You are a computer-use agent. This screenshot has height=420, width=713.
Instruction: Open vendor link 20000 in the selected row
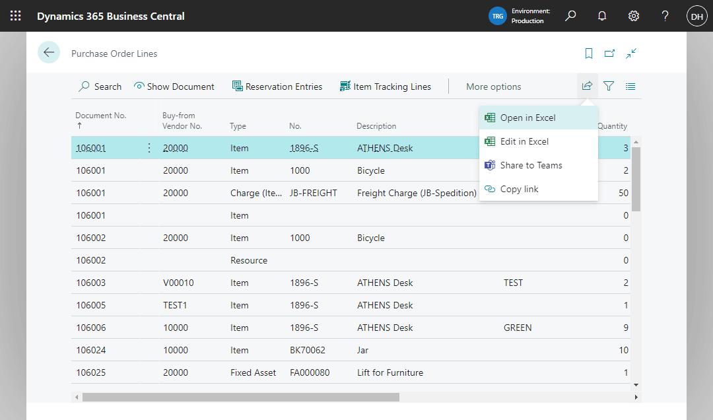point(176,148)
